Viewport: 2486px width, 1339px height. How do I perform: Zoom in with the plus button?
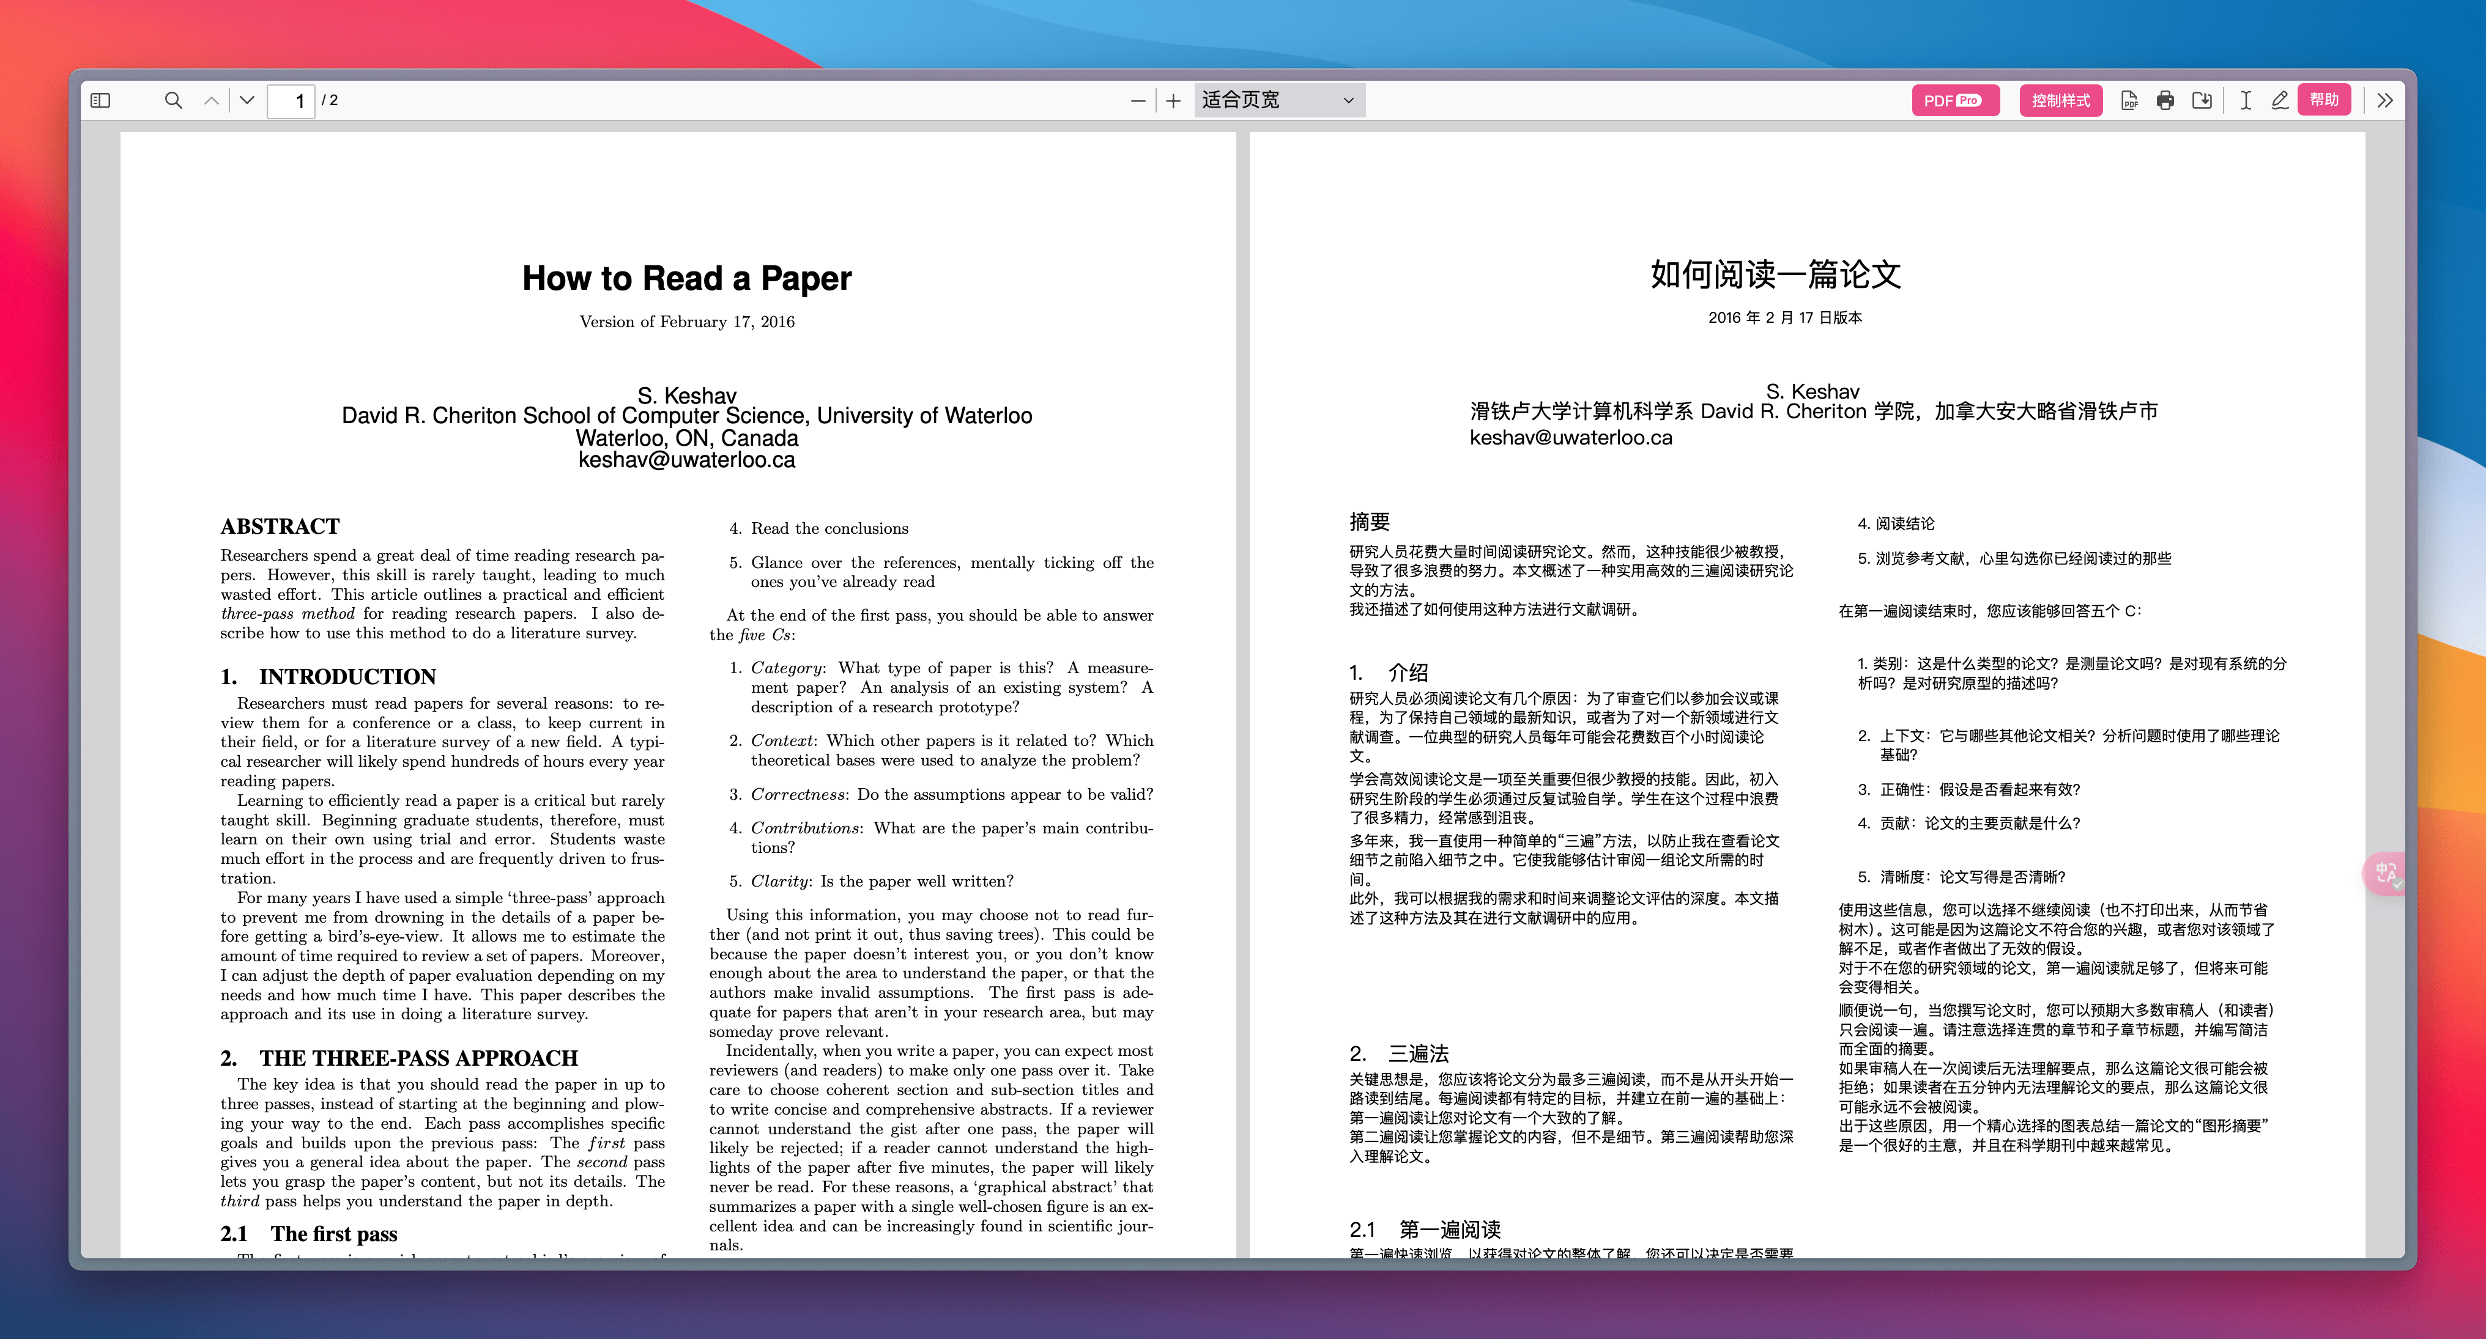[x=1173, y=100]
